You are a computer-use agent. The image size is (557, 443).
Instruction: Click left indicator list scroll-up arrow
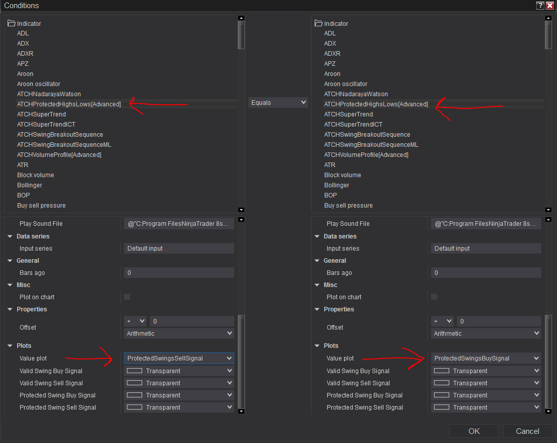coord(241,18)
